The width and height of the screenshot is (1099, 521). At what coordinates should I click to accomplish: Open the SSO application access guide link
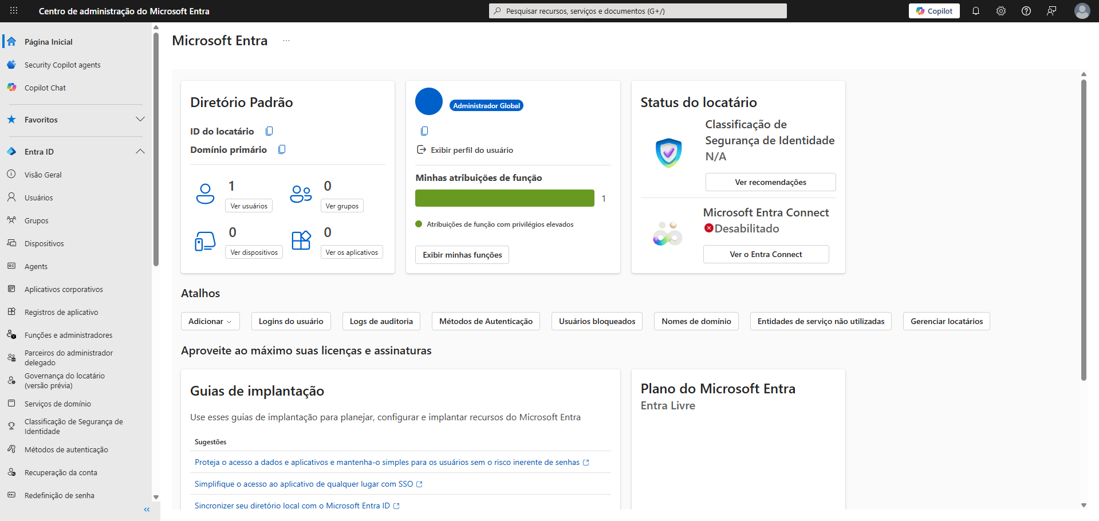pos(308,484)
